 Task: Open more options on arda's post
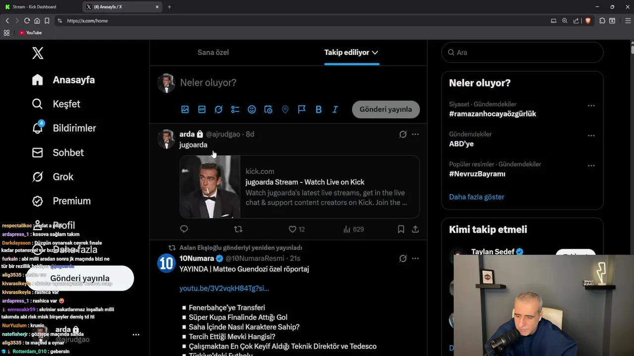tap(415, 134)
